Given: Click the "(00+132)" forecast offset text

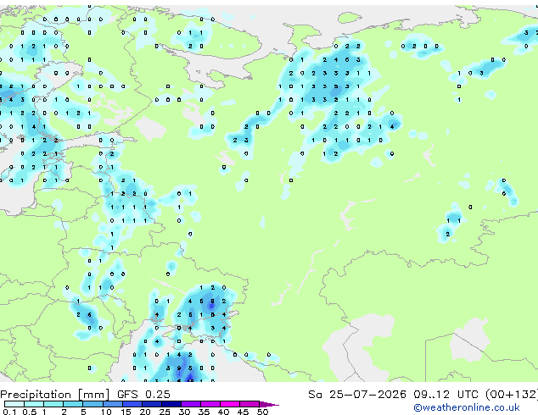Looking at the screenshot, I should 511,395.
